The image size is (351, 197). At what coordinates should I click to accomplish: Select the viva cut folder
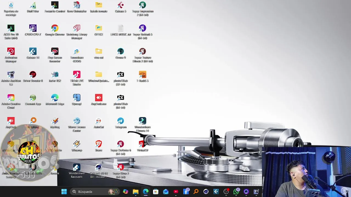point(99,54)
